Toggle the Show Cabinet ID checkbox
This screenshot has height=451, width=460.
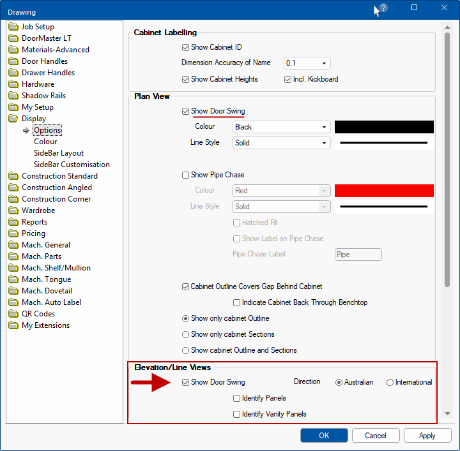(x=185, y=47)
